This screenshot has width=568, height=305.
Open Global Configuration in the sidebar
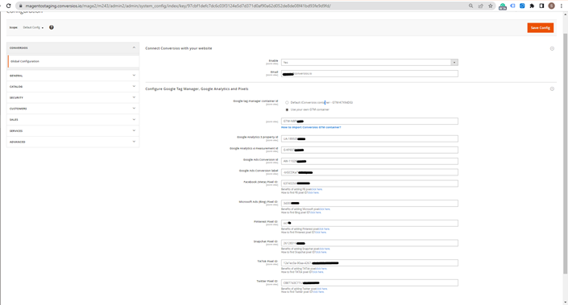73,61
